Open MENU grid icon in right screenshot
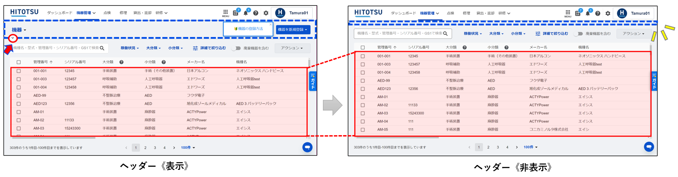Screen dimensions: 678x177 pos(568,13)
